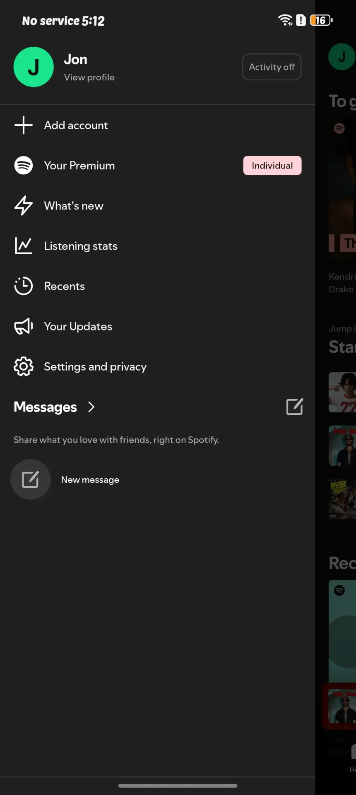Image resolution: width=356 pixels, height=795 pixels.
Task: Click the round New message compose icon
Action: pyautogui.click(x=30, y=479)
